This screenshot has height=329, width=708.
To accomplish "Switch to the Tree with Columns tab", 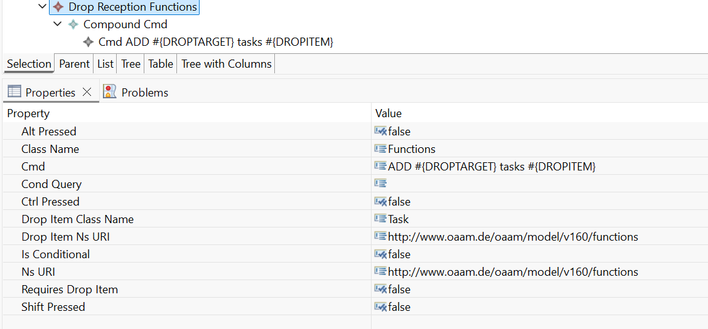I will click(x=227, y=64).
